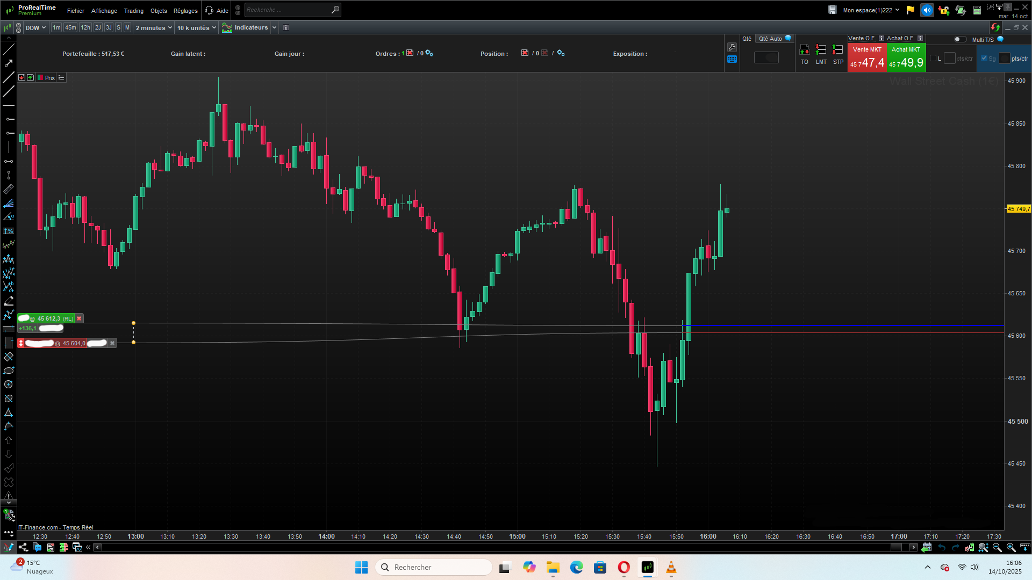This screenshot has height=580, width=1032.
Task: Click the Stop order (STP) icon
Action: tap(837, 50)
